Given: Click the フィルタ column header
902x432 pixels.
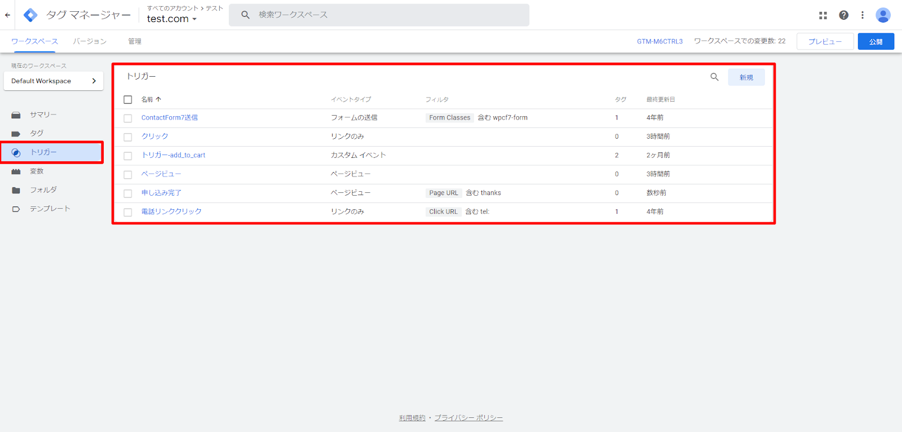Looking at the screenshot, I should [x=437, y=99].
